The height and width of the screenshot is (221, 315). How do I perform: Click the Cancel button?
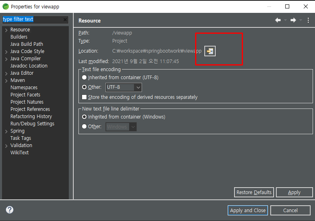(x=290, y=211)
